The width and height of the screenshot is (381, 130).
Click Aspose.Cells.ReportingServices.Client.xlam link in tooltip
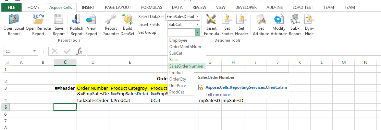(x=246, y=87)
